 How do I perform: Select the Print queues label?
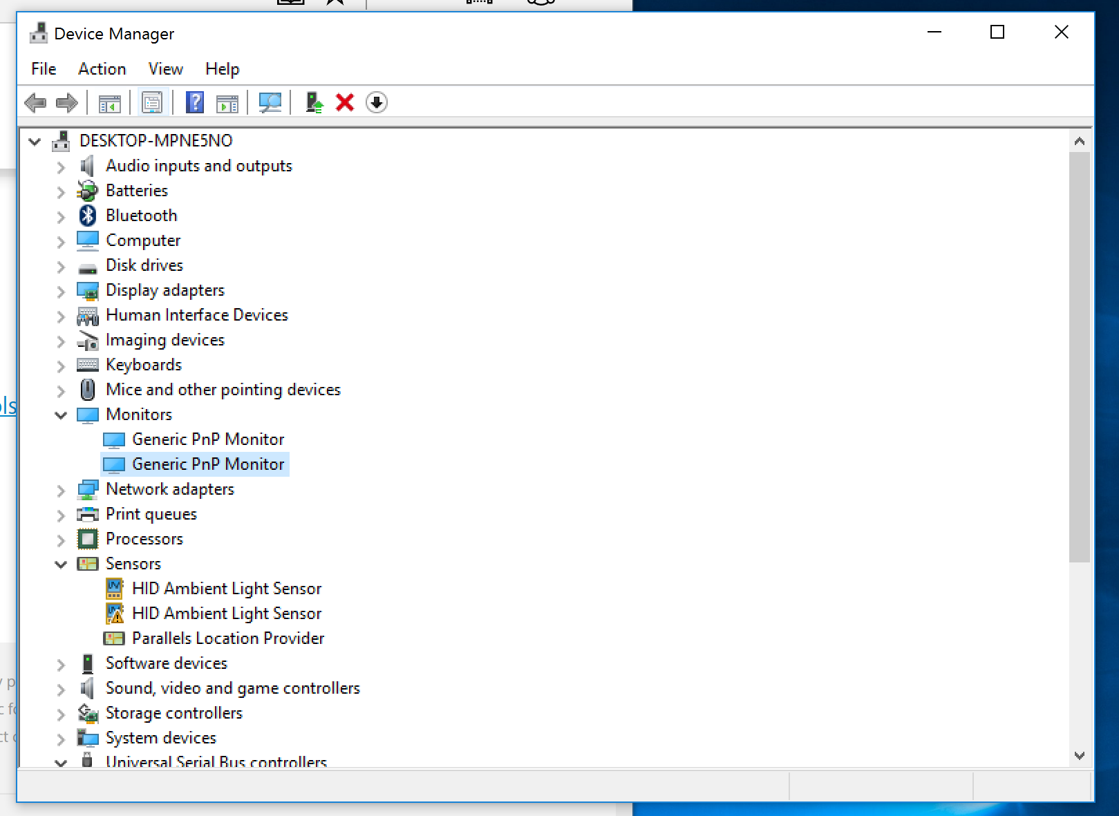[151, 514]
